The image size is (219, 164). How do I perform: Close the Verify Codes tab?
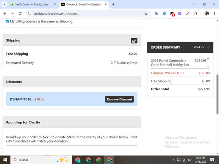coord(55,4)
